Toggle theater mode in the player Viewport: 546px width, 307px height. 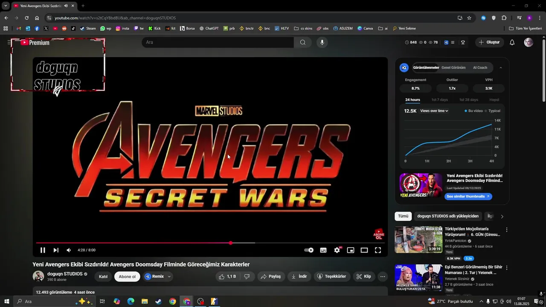[x=364, y=250]
